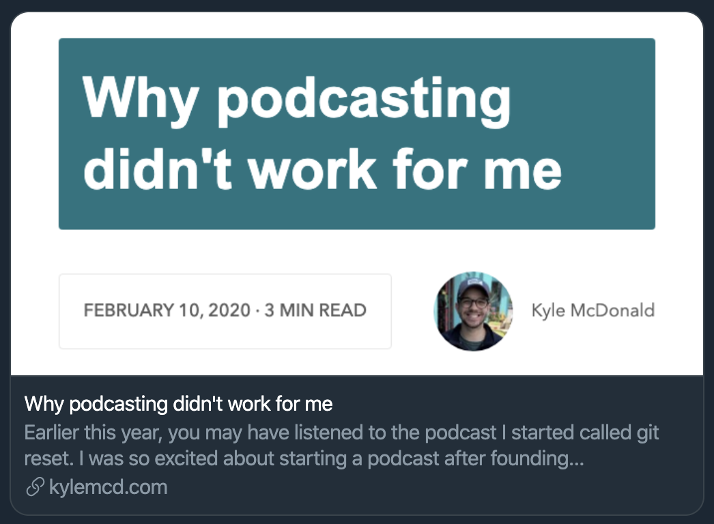
Task: Select the 'Kyle McDonald' author name
Action: tap(593, 310)
